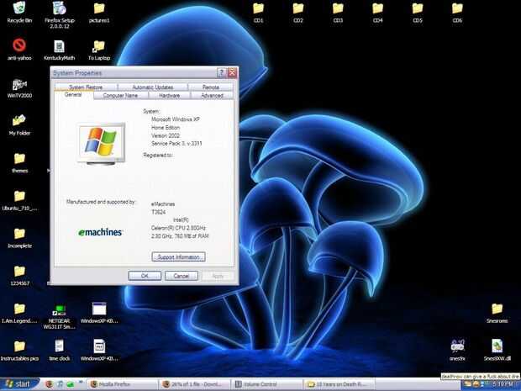Switch to Volume Control taskbar window

coord(266,384)
